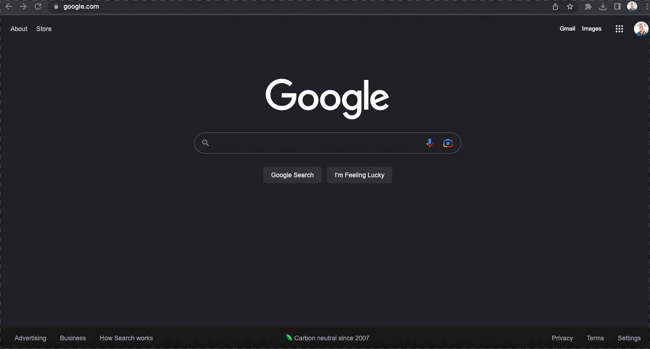This screenshot has width=650, height=349.
Task: Toggle the browser side panel icon
Action: [x=618, y=6]
